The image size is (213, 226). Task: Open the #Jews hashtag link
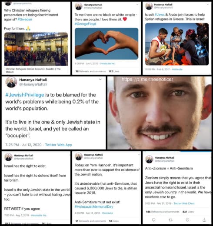pyautogui.click(x=160, y=15)
